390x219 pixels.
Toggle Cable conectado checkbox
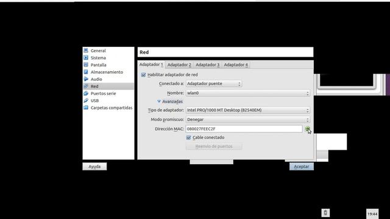pos(188,137)
